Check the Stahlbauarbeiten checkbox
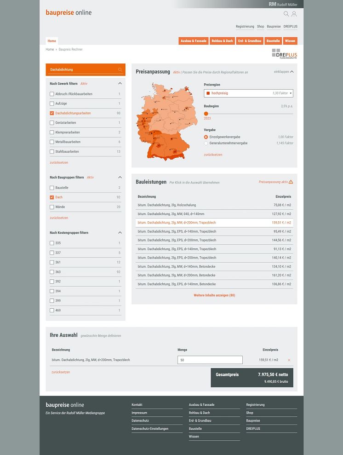 (52, 151)
